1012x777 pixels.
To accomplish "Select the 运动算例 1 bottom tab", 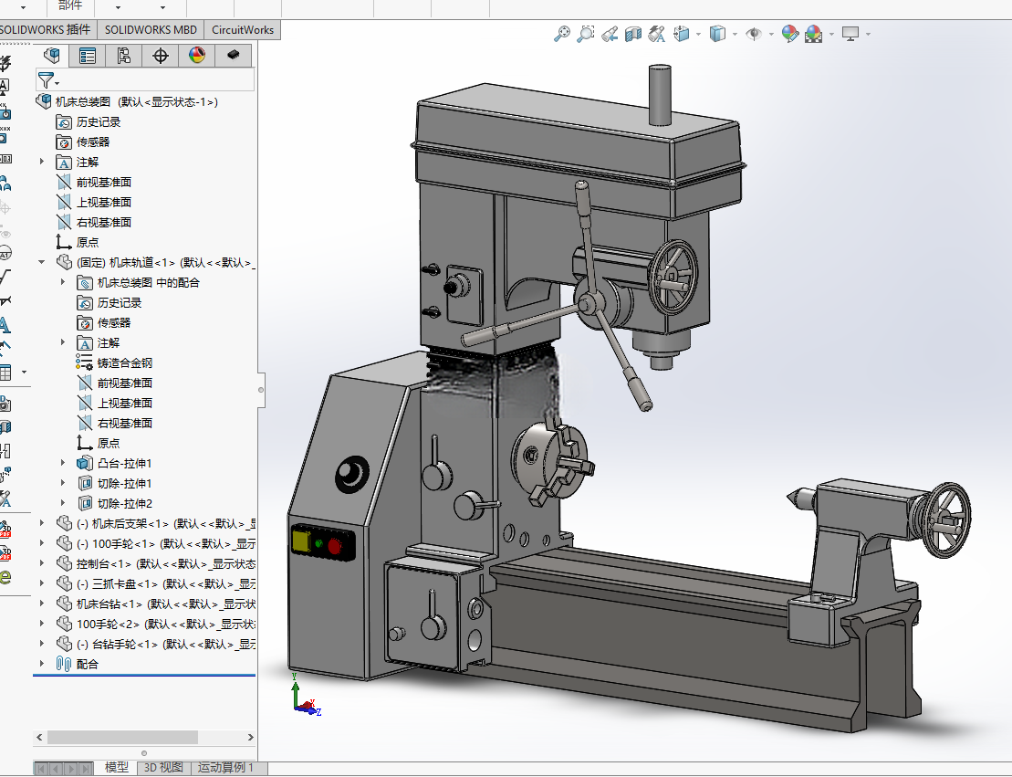I will coord(226,767).
